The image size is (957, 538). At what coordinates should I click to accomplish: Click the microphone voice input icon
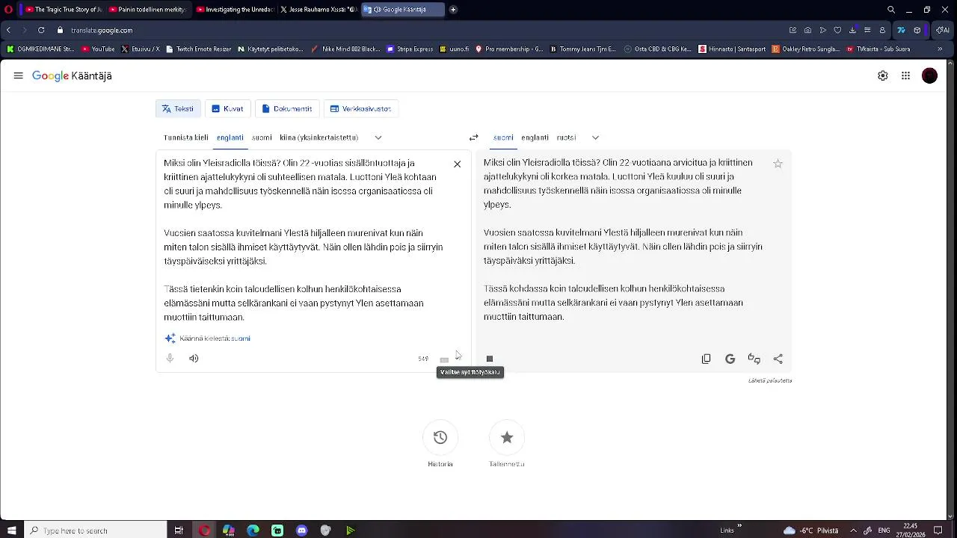click(x=170, y=359)
